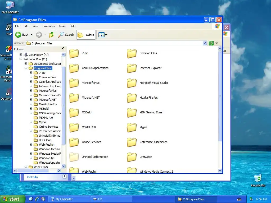Select the Internet Explorer folder icon in list

pos(132,68)
